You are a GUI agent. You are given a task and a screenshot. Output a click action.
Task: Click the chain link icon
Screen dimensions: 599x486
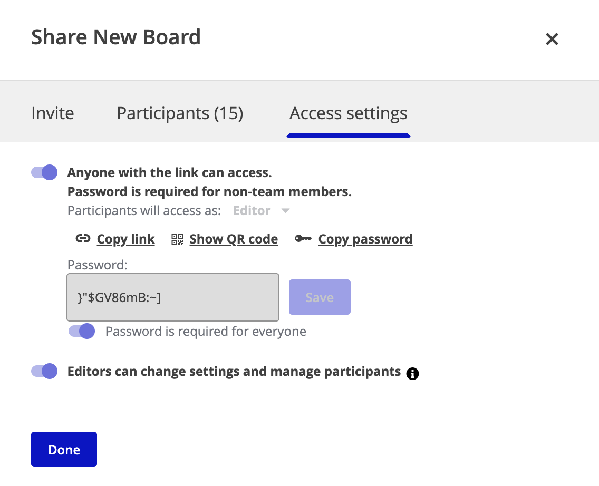pos(83,239)
